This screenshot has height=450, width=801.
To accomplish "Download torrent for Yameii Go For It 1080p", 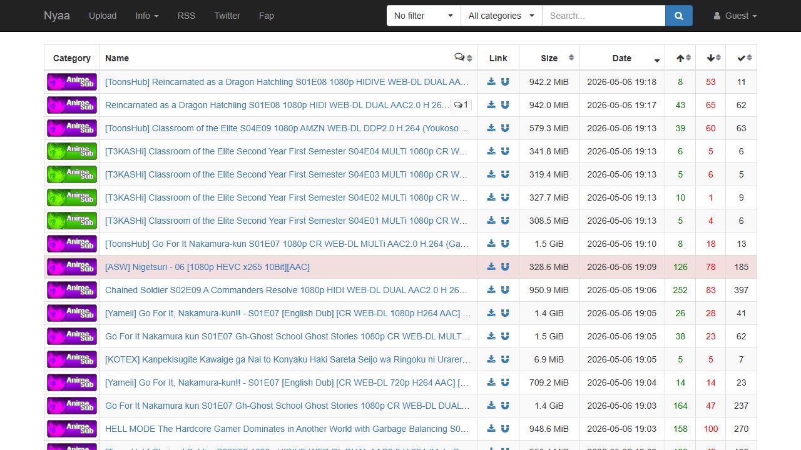I will coord(491,313).
